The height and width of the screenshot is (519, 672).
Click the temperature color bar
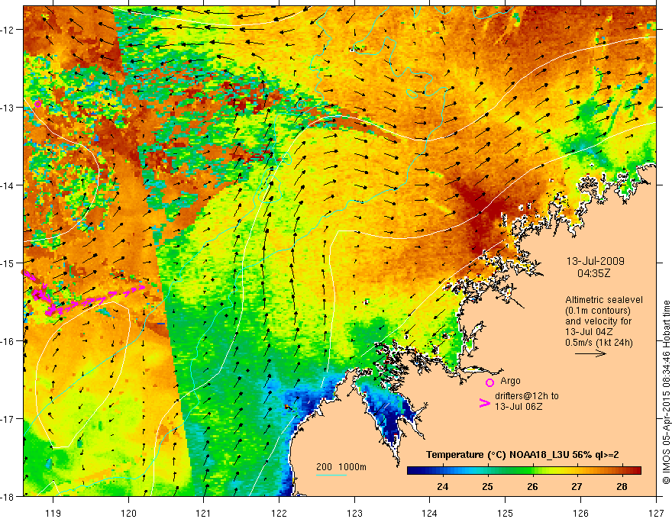click(524, 471)
